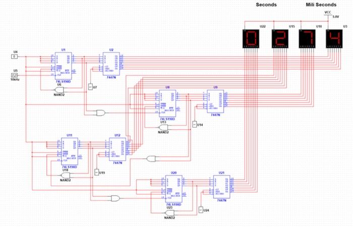
Task: Toggle the U19 digital constant
Action: 97,173
